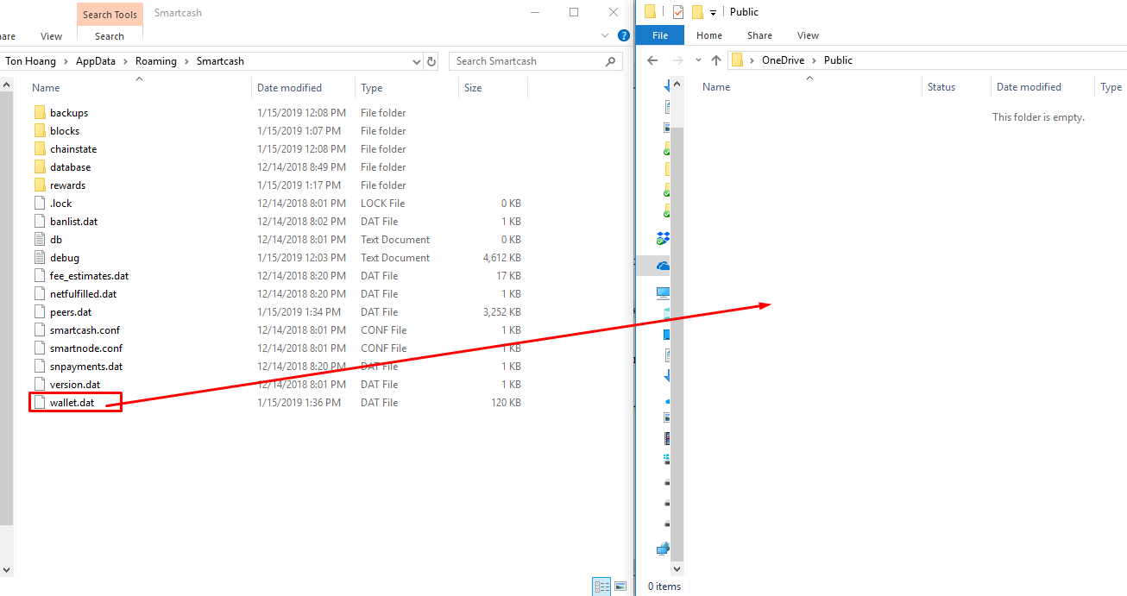Click the rewards folder icon
This screenshot has height=596, width=1127.
click(40, 185)
